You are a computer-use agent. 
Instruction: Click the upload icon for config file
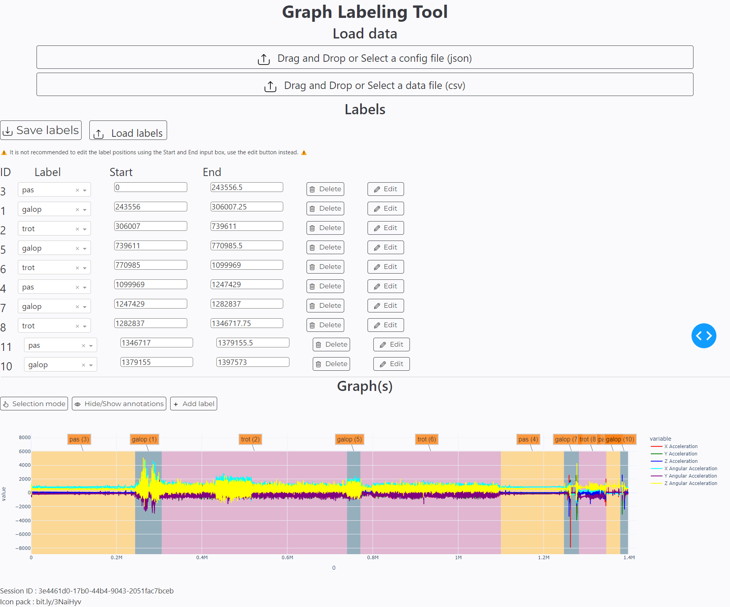[x=263, y=59]
